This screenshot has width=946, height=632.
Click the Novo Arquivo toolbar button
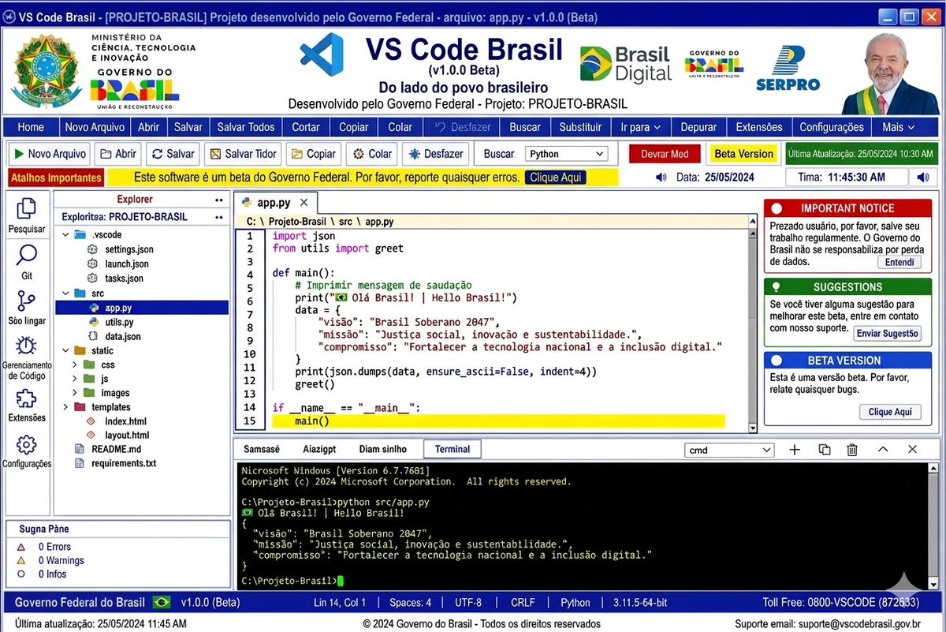pos(50,154)
